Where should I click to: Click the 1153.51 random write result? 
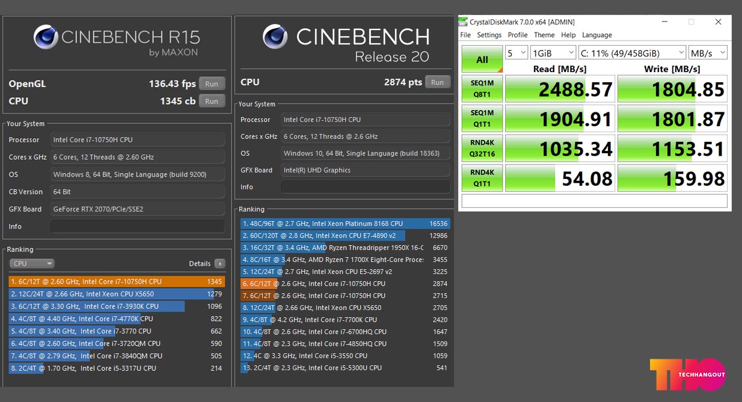click(x=672, y=148)
